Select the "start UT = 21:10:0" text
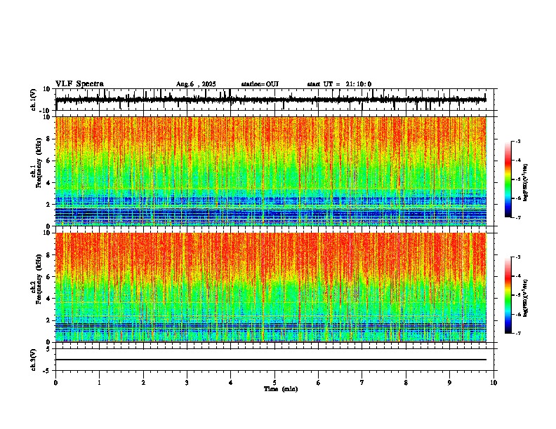This screenshot has height=429, width=556. (x=339, y=84)
